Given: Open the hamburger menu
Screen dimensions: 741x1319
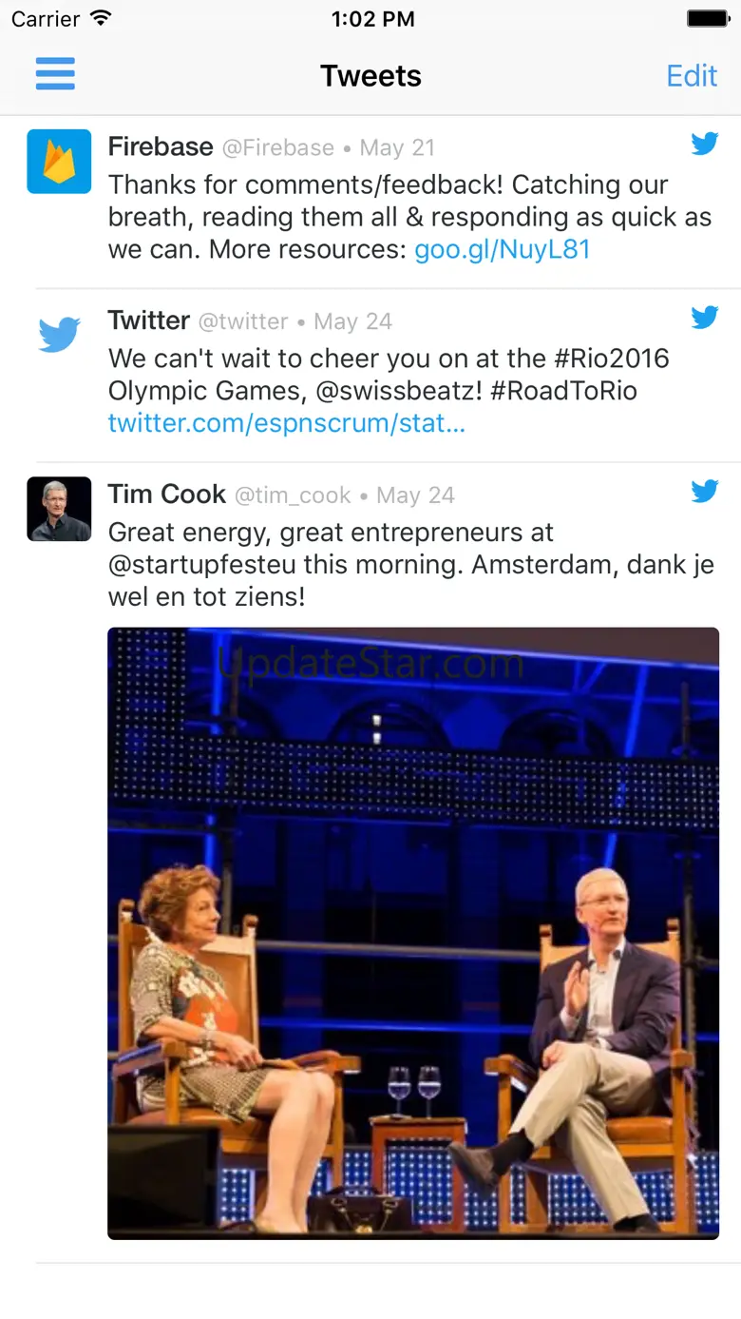Looking at the screenshot, I should [55, 74].
